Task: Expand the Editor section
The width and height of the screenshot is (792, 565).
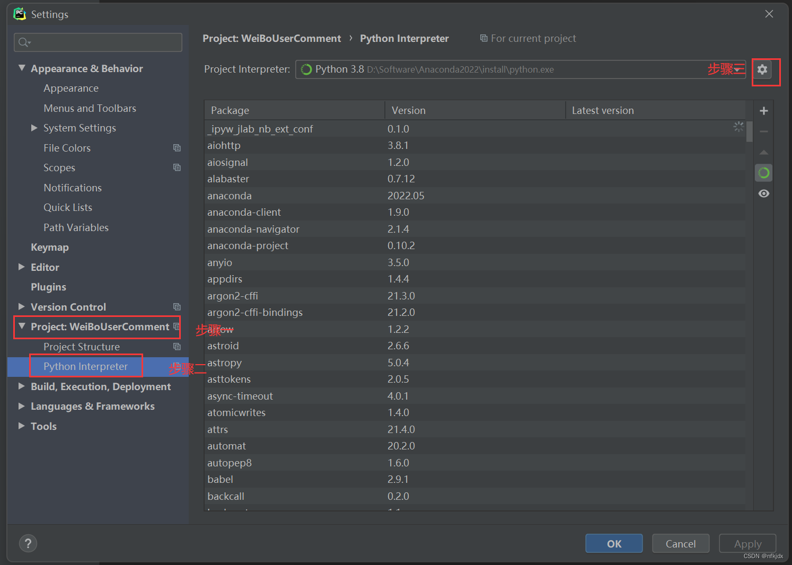Action: [x=22, y=267]
